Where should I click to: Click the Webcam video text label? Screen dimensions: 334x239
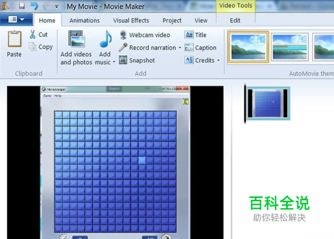[150, 35]
